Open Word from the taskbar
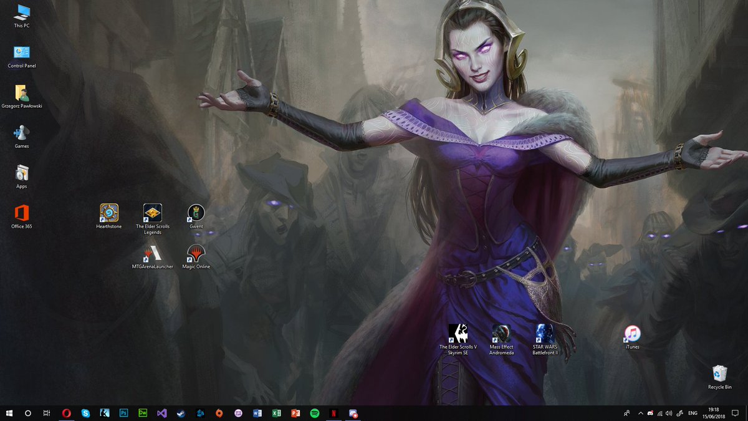Viewport: 748px width, 421px height. click(257, 413)
